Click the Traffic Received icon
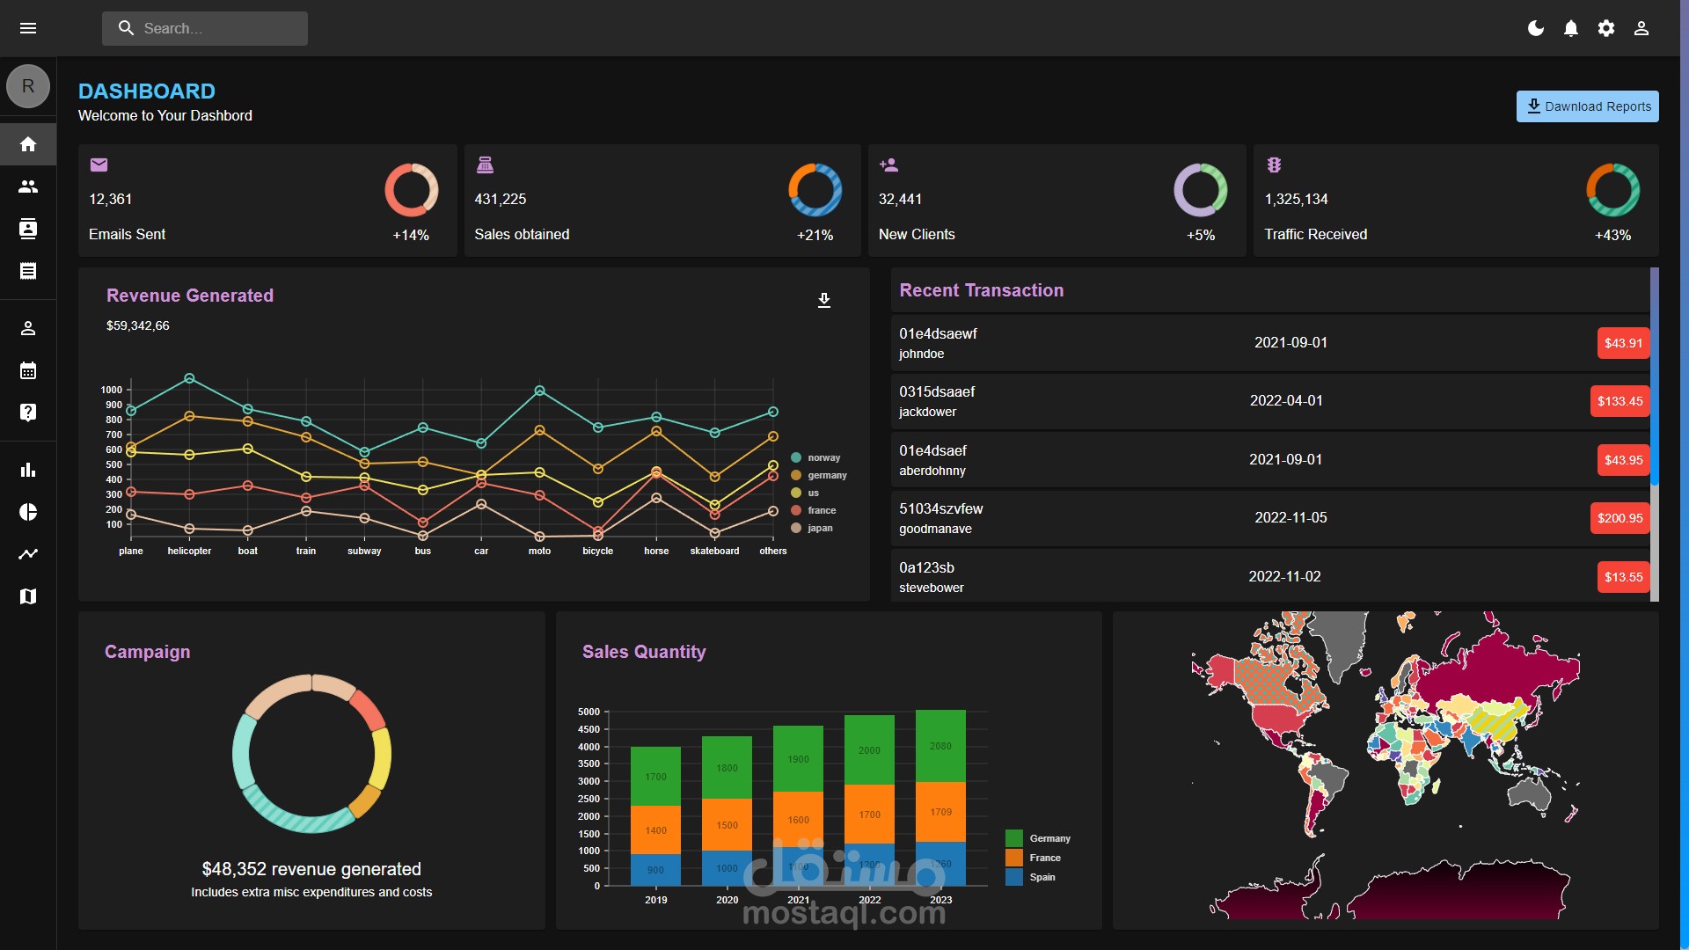 [1274, 164]
